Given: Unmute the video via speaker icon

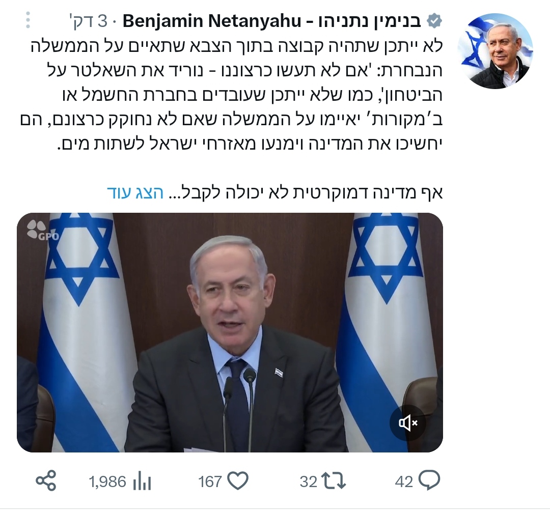Looking at the screenshot, I should click(x=408, y=423).
